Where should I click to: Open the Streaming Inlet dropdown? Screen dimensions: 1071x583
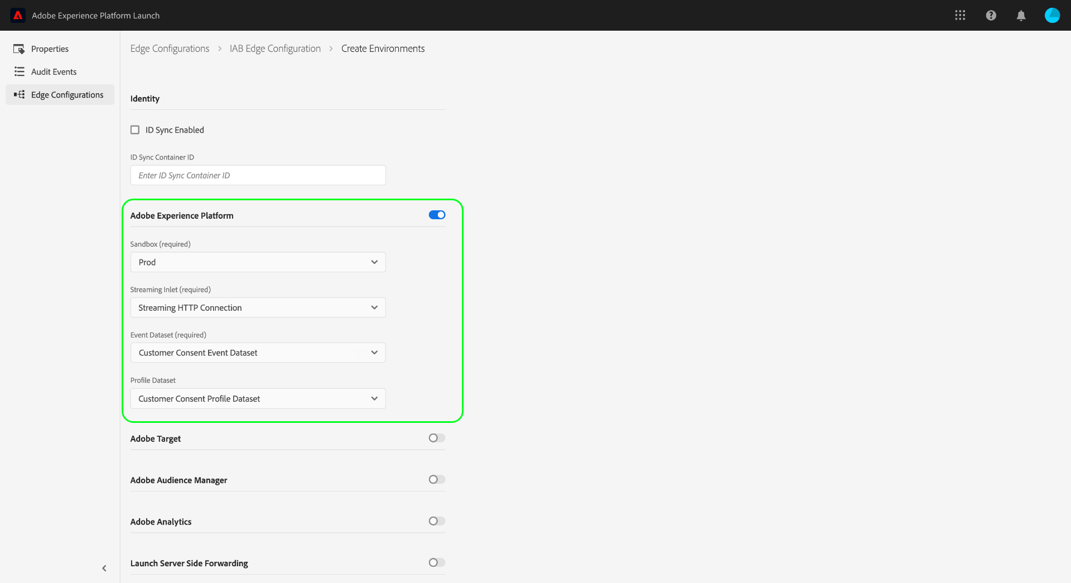258,307
